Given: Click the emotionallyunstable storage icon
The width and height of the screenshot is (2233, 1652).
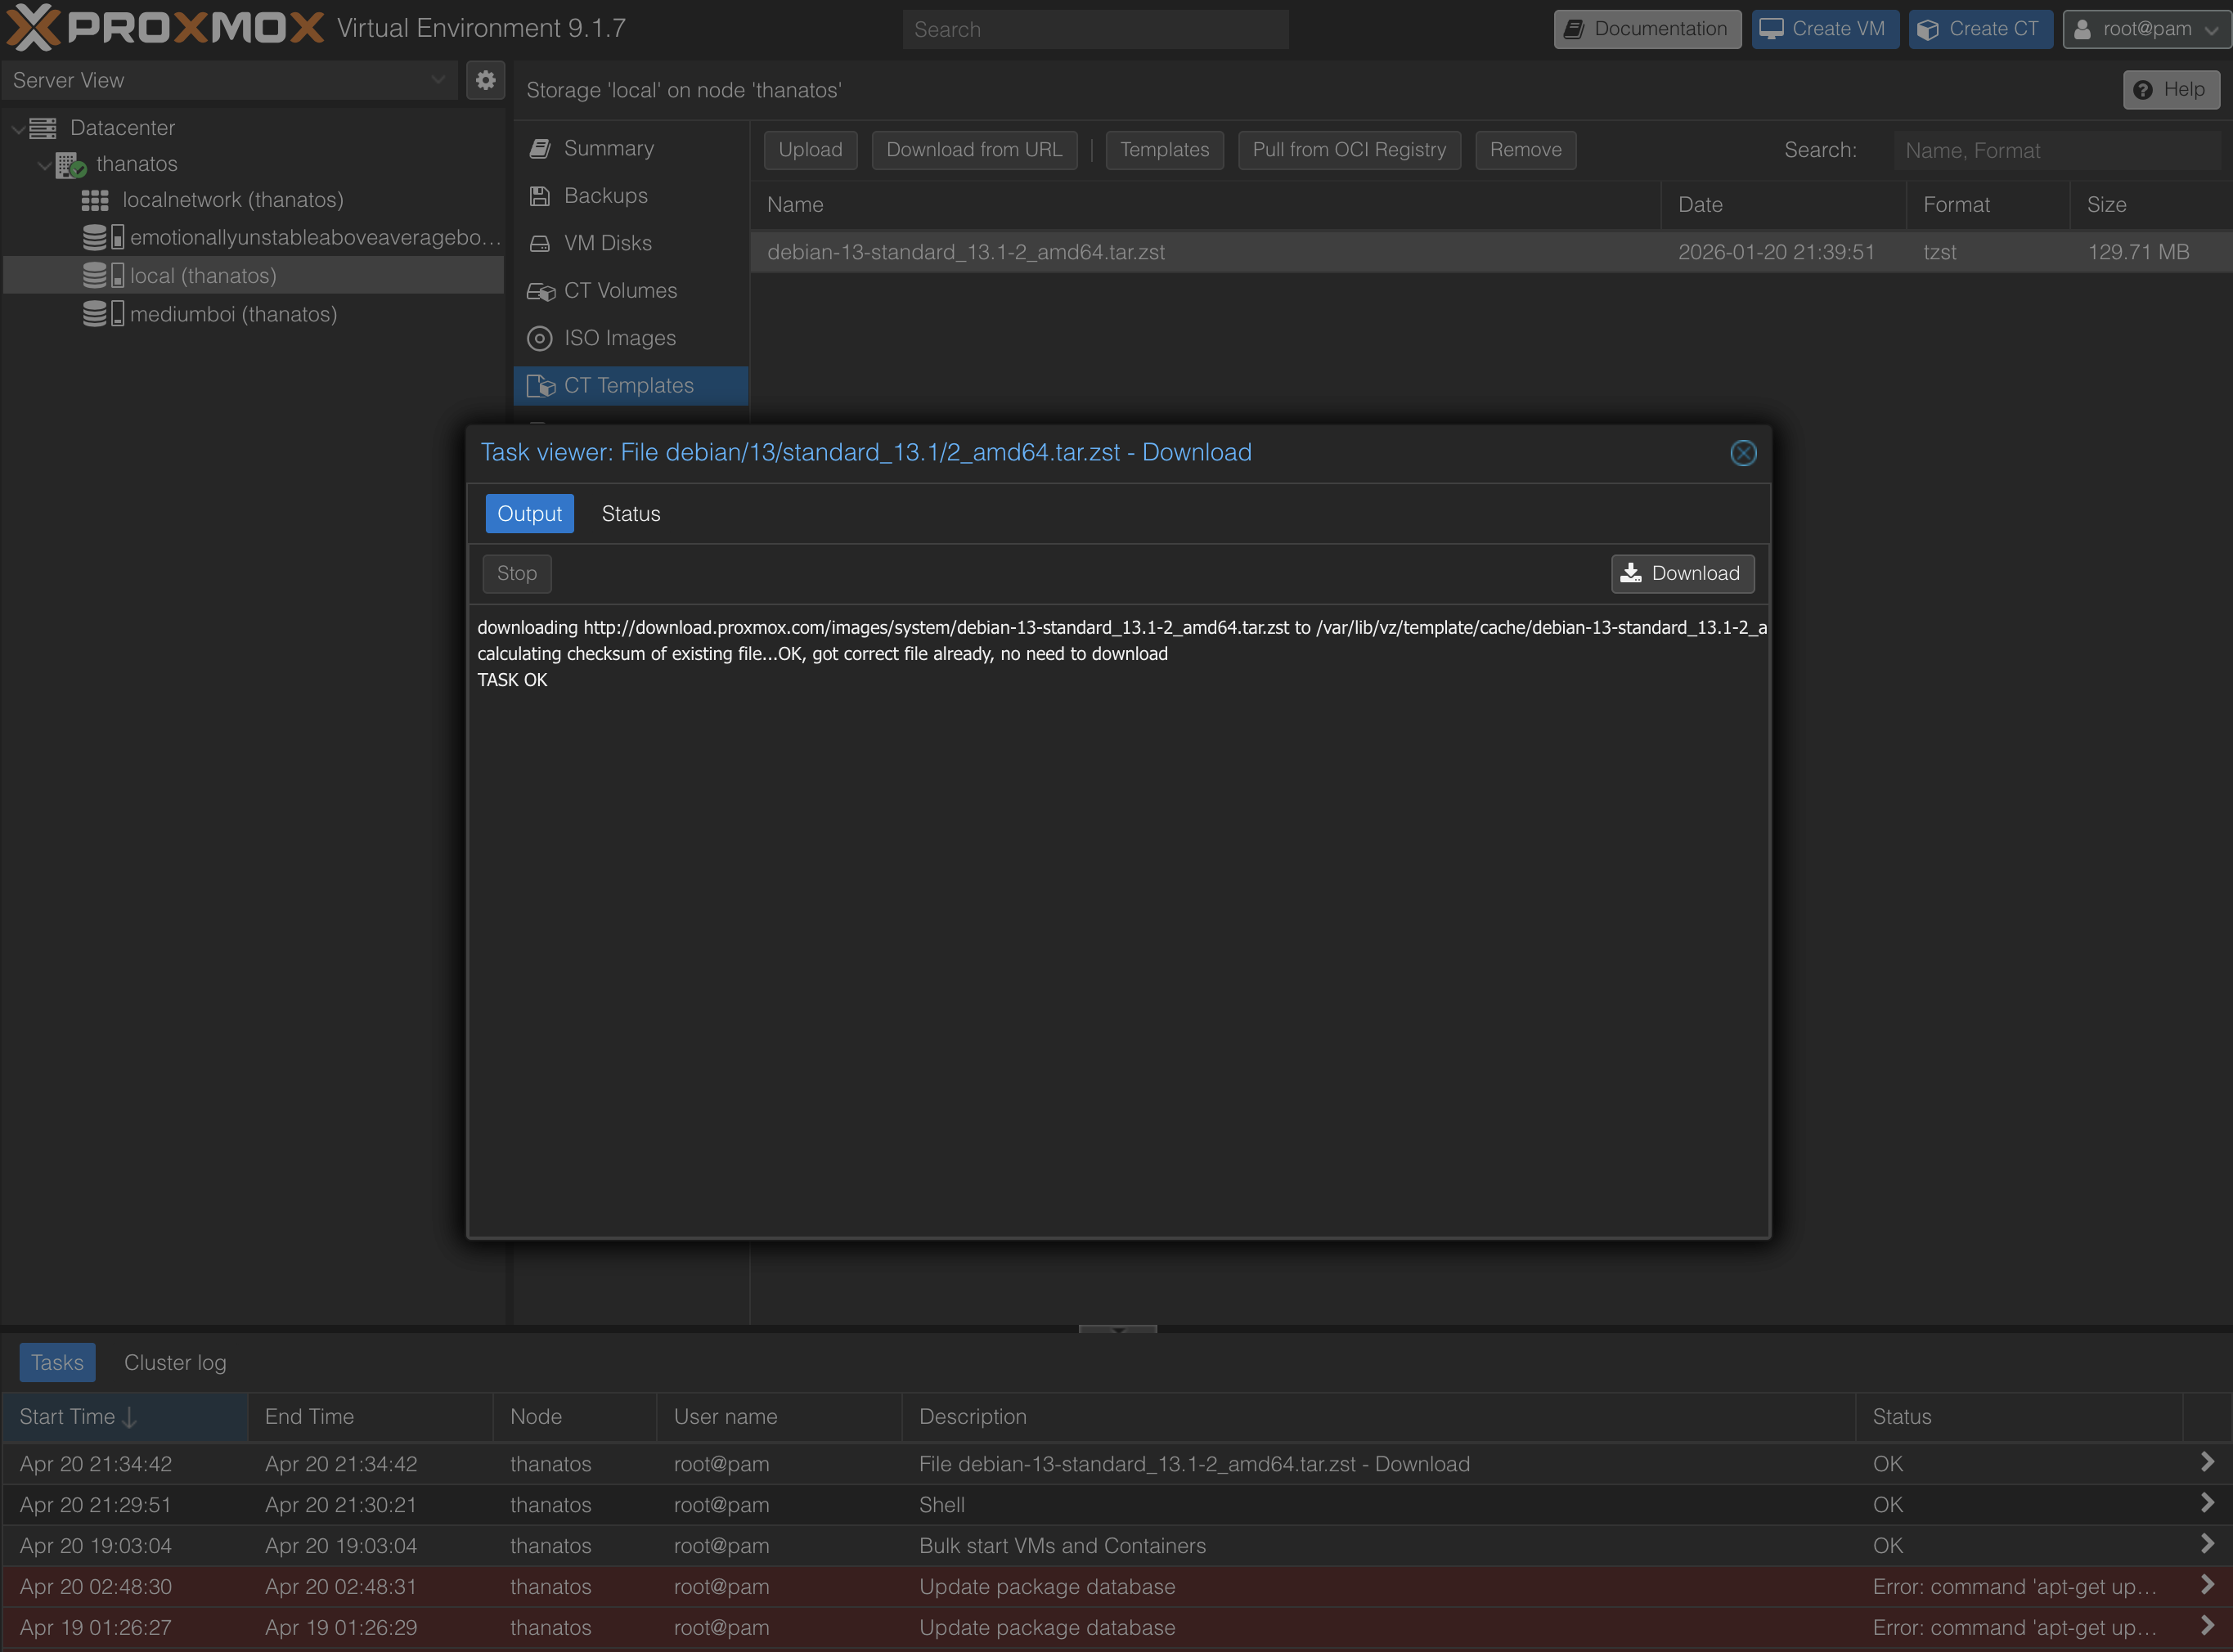Looking at the screenshot, I should click(x=103, y=237).
